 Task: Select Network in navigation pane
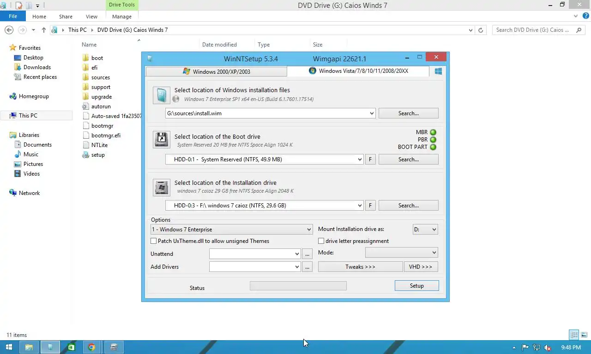tap(29, 193)
